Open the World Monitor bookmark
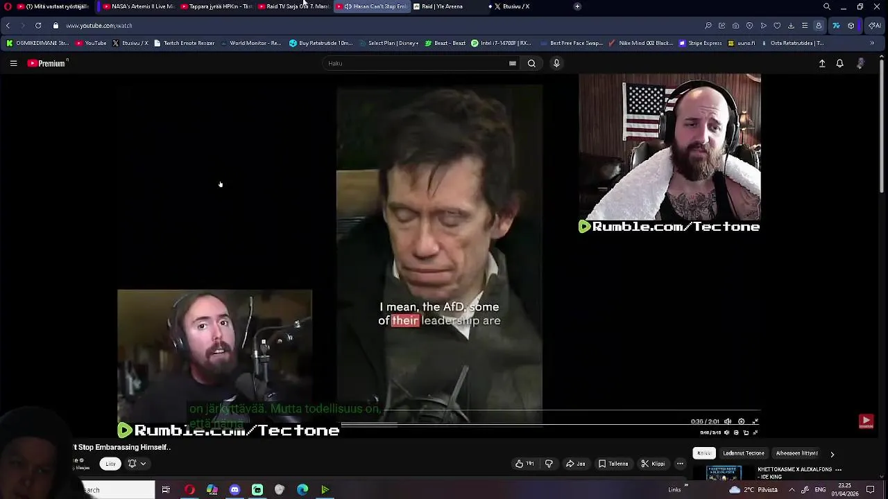Image resolution: width=888 pixels, height=499 pixels. 250,43
